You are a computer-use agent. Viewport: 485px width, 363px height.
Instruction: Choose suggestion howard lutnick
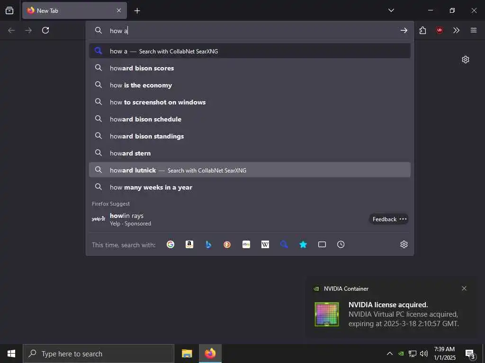(250, 170)
